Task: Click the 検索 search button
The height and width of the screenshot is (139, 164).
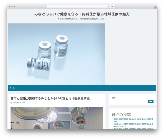Action: coord(151,101)
